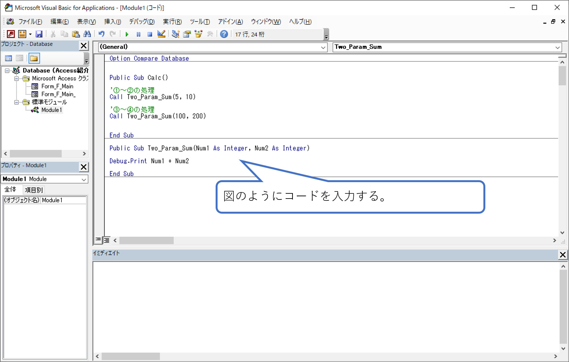The height and width of the screenshot is (362, 569).
Task: Open the (General) object dropdown
Action: pyautogui.click(x=323, y=47)
